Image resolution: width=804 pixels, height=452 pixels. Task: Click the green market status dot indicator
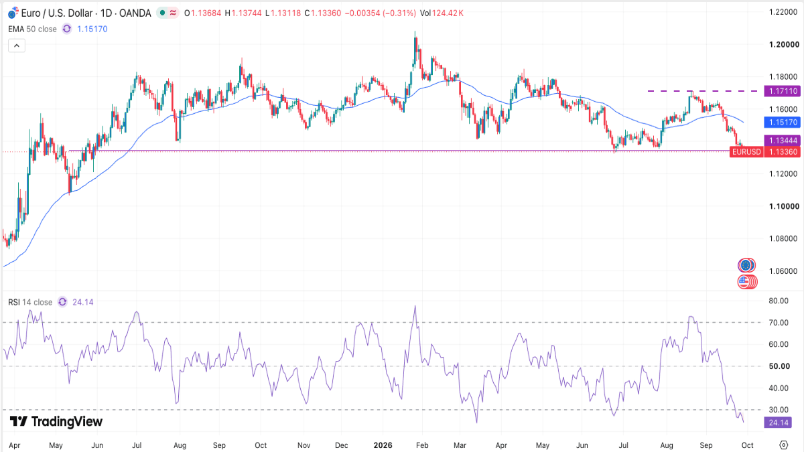[161, 13]
